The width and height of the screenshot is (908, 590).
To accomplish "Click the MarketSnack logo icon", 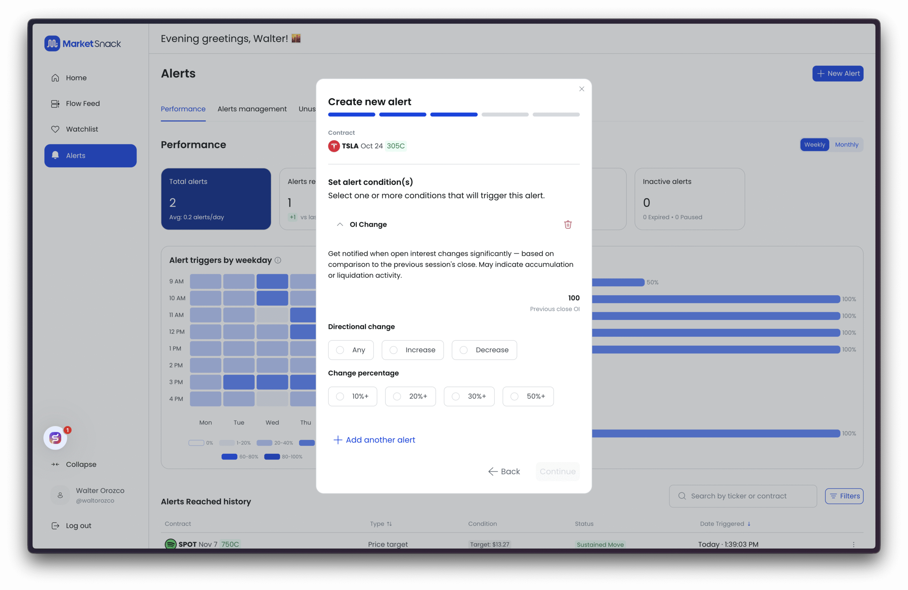I will (x=52, y=44).
